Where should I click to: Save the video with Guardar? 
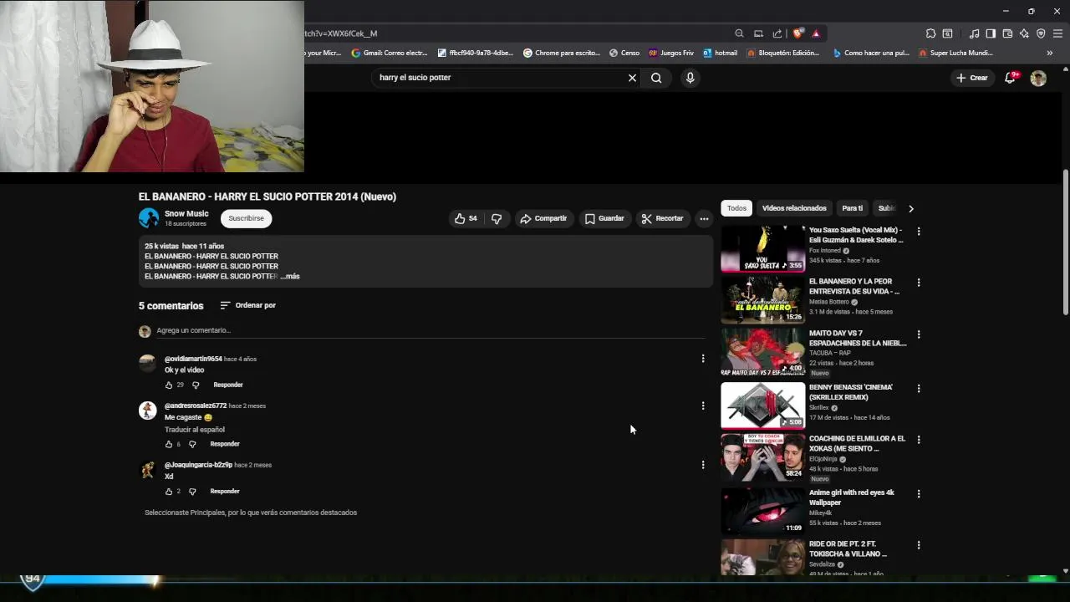point(604,218)
